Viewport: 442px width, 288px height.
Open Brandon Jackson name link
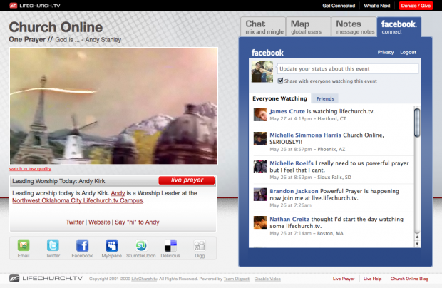click(x=294, y=191)
